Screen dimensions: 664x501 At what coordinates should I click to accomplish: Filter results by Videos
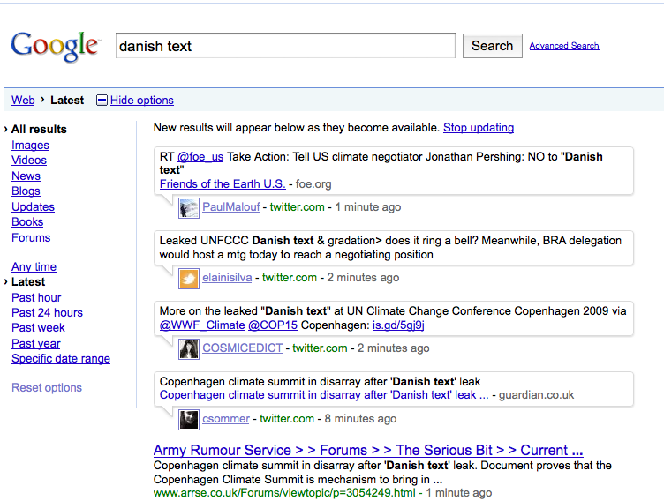click(29, 161)
